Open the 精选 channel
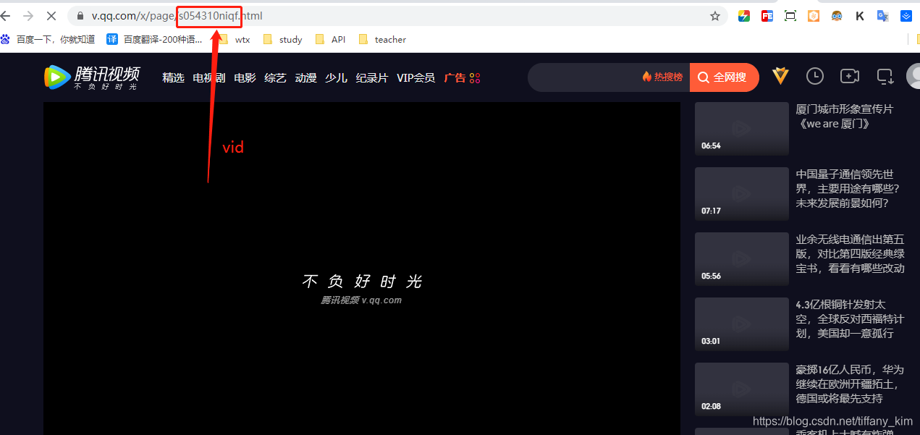Image resolution: width=920 pixels, height=435 pixels. click(174, 77)
